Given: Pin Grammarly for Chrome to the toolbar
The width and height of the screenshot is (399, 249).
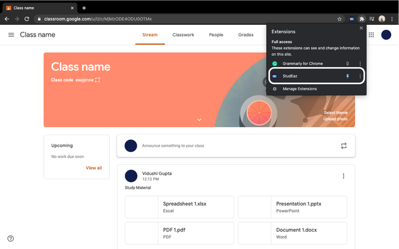Looking at the screenshot, I should point(347,63).
